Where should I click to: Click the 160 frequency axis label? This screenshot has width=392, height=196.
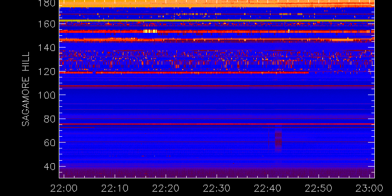coord(46,24)
